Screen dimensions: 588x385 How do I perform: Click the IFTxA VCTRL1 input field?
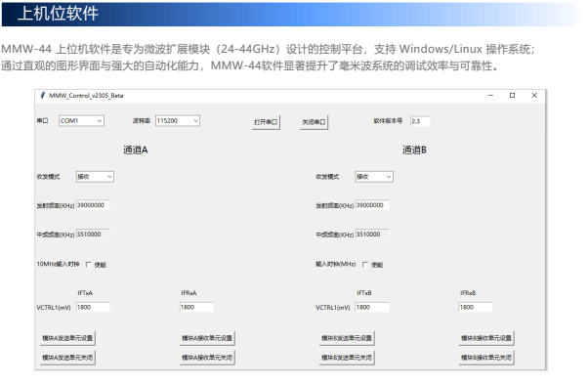[x=93, y=308]
